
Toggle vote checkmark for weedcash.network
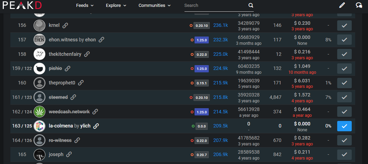[x=344, y=112]
